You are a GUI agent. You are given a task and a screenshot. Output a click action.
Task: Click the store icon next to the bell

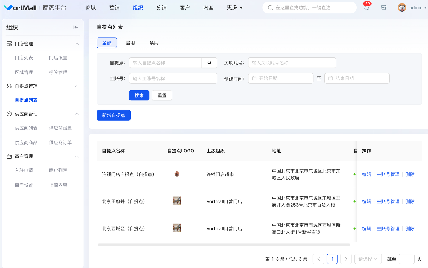384,8
